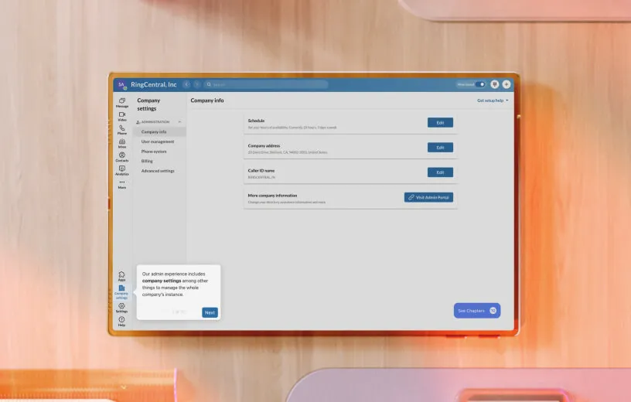This screenshot has width=631, height=402.
Task: Click the Company info page heading
Action: click(x=207, y=100)
